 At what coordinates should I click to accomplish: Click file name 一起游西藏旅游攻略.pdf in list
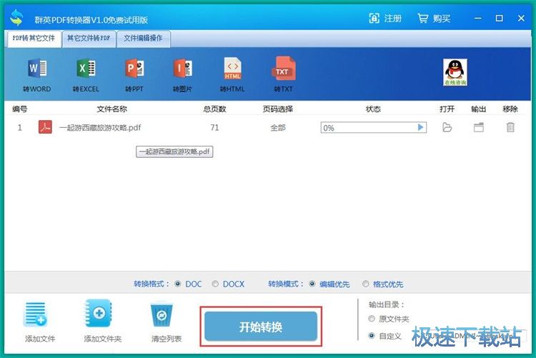100,127
